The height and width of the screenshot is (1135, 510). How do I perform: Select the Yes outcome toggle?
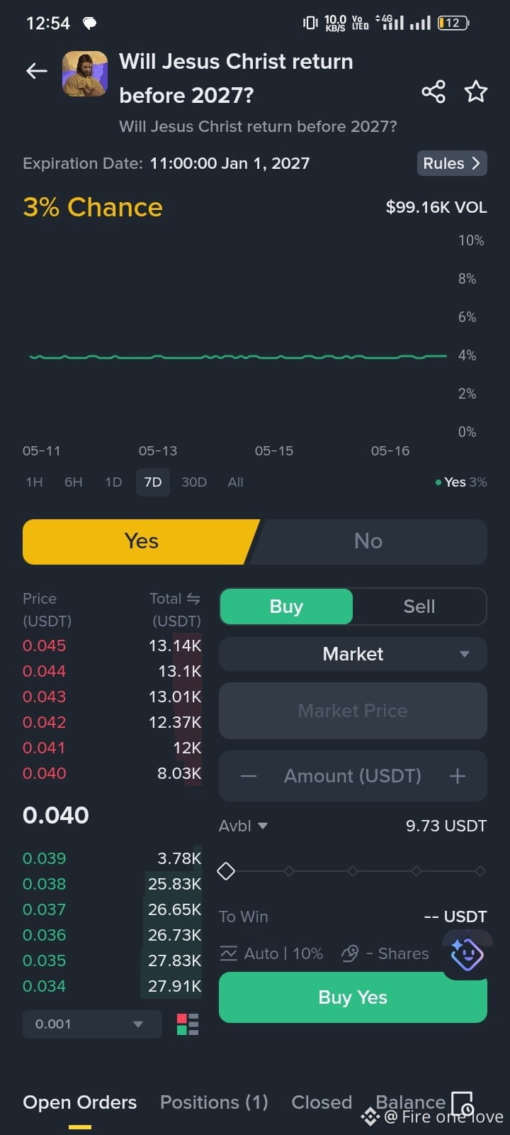tap(141, 541)
